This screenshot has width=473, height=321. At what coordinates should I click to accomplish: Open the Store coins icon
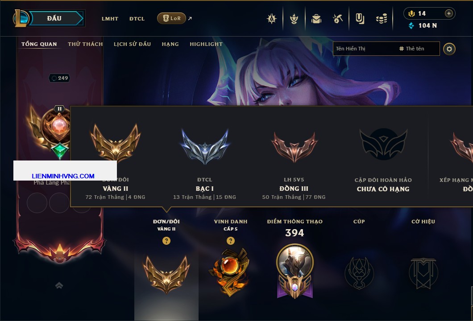[x=382, y=19]
